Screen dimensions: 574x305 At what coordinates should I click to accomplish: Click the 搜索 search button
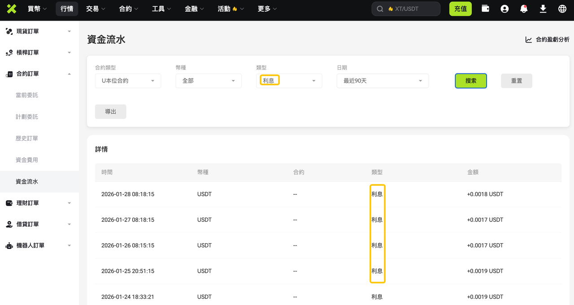471,81
